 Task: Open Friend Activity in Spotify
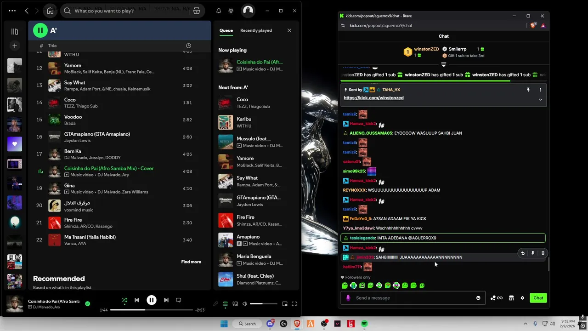[231, 11]
